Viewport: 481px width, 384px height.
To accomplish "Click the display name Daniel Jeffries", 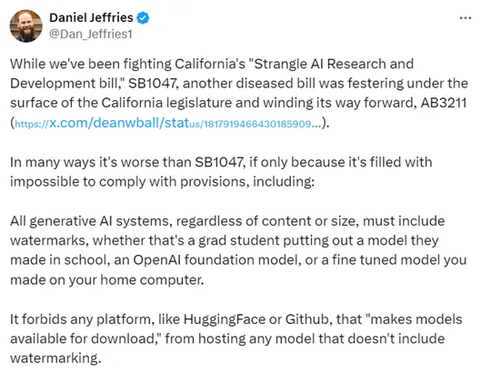I will (x=91, y=17).
